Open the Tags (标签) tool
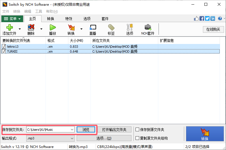 click(x=111, y=27)
